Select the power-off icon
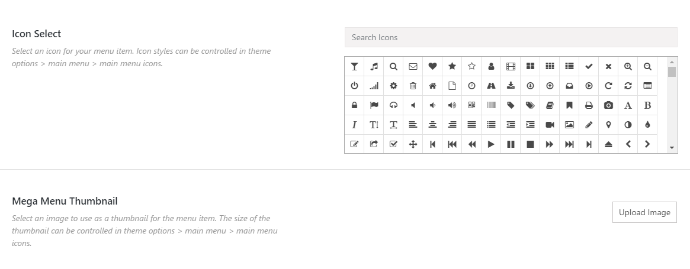This screenshot has width=690, height=269. 354,86
